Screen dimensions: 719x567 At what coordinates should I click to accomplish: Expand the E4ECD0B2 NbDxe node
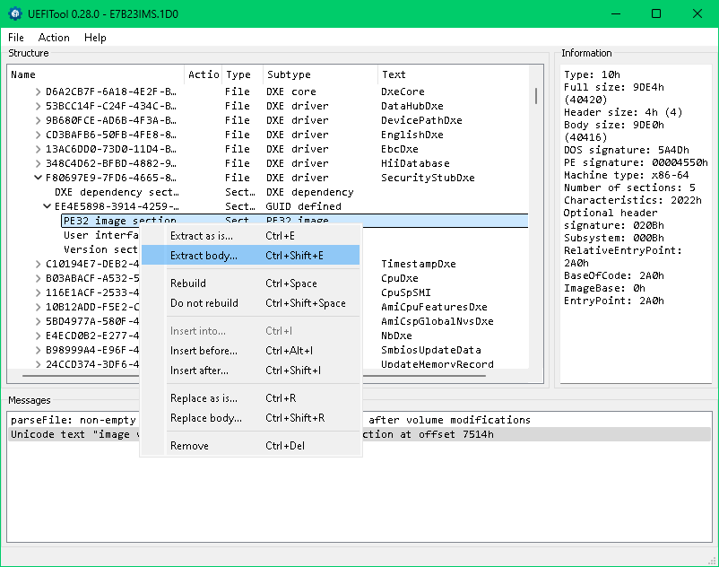pyautogui.click(x=38, y=336)
